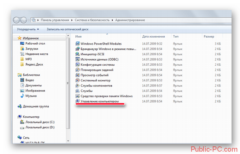This screenshot has width=240, height=154.
Task: Select 'Средство проверки памяти Windows' file name
Action: (107, 96)
